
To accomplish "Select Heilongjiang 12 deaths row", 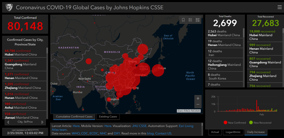I will (224, 65).
